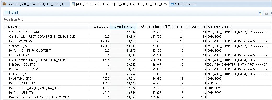Open the hit list table view icon
The image size is (272, 100).
(260, 13)
